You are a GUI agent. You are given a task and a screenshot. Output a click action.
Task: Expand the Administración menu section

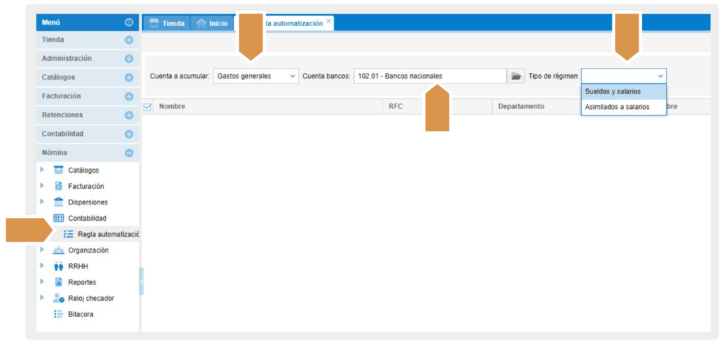[129, 59]
